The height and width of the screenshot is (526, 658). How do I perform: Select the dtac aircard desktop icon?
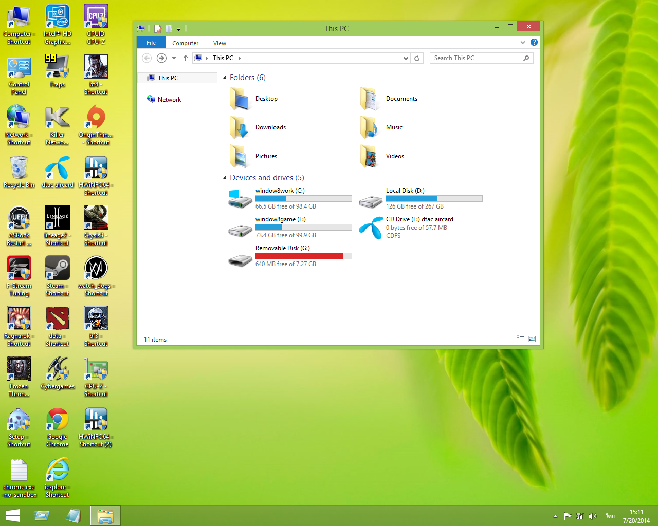click(x=58, y=172)
